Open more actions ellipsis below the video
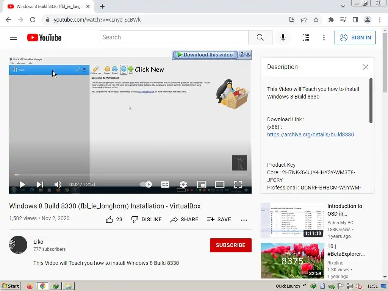The width and height of the screenshot is (388, 291). pos(244,220)
